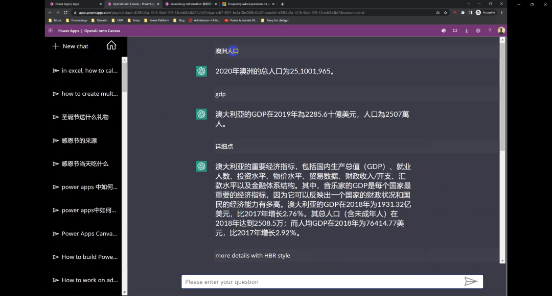Start a New chat conversation

coord(70,46)
